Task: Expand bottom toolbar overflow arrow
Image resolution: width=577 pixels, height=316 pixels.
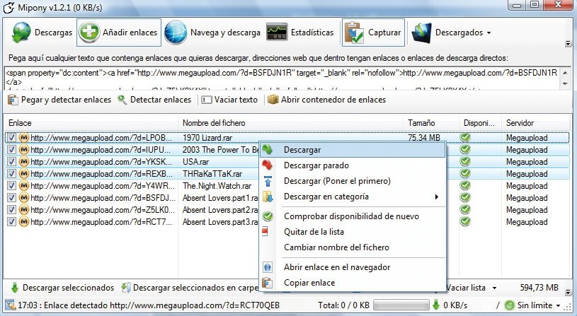Action: point(568,292)
